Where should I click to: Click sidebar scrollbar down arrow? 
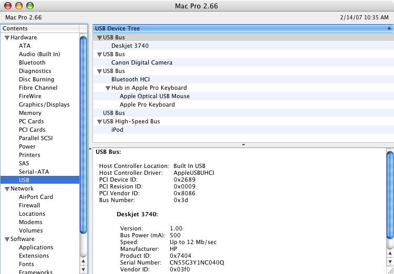pos(83,269)
